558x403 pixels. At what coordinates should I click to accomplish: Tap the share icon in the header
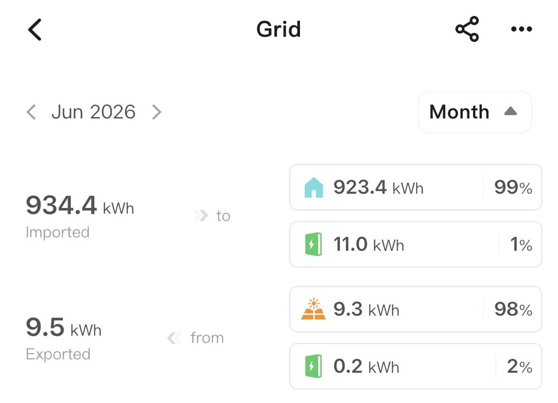click(x=467, y=29)
